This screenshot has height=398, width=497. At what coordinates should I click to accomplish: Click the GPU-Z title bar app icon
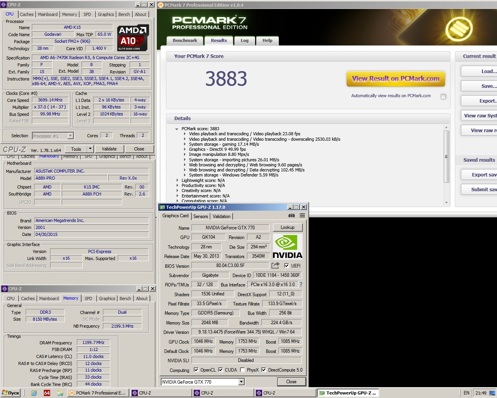(x=162, y=207)
